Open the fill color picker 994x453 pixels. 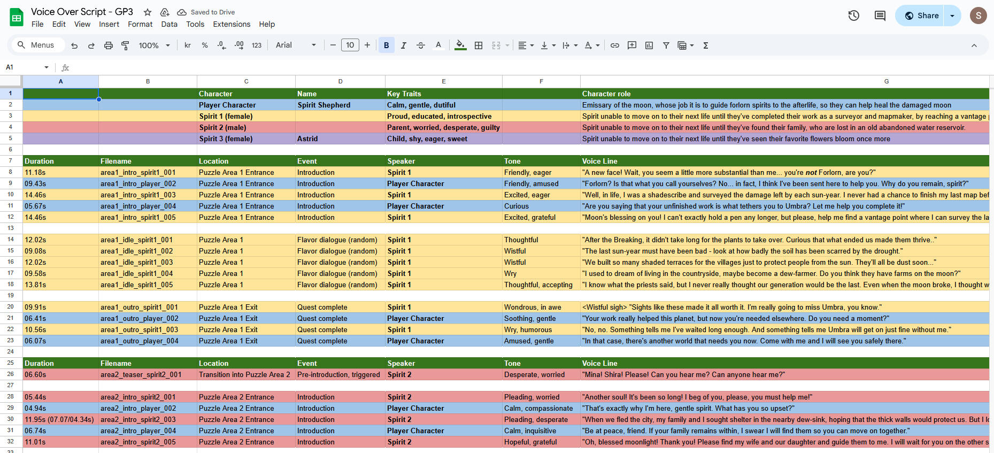pos(460,45)
